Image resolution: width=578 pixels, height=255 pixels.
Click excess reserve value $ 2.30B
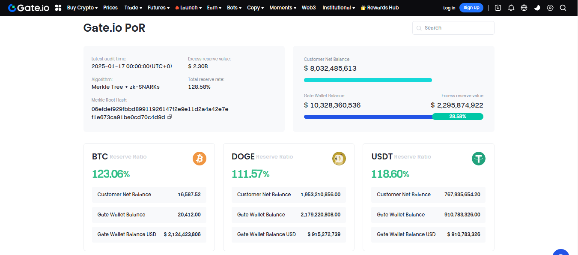[x=198, y=66]
